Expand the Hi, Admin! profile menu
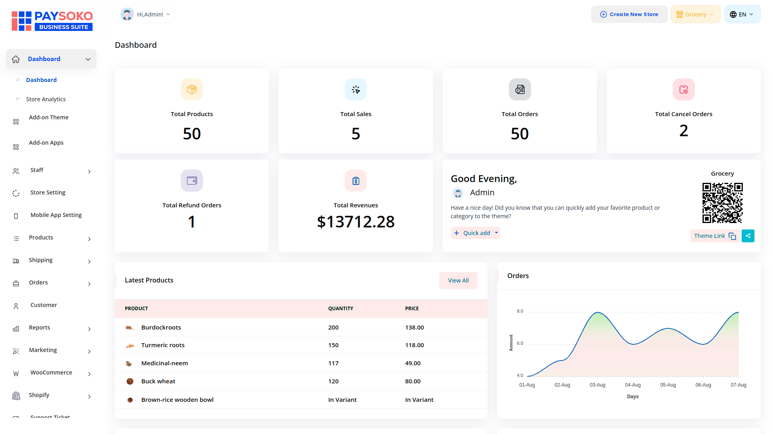 147,14
